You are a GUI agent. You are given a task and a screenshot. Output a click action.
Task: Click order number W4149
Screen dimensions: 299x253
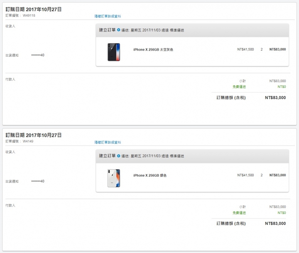[x=28, y=141]
